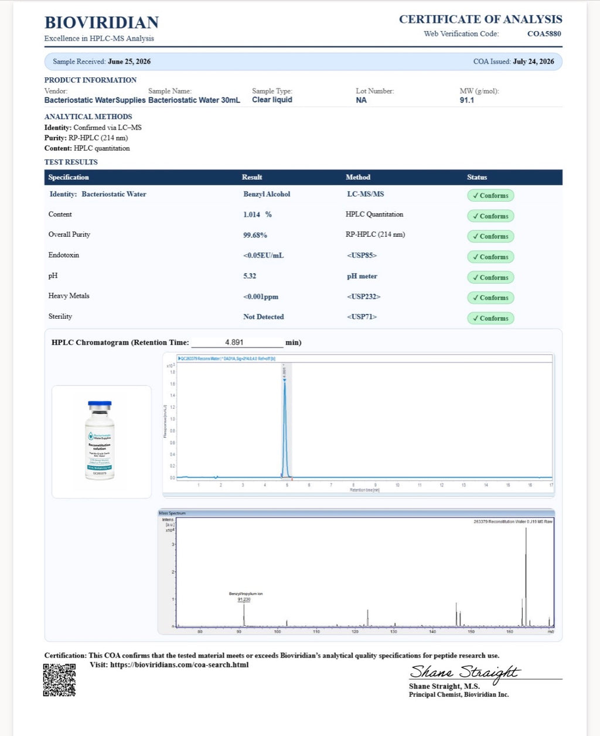Click the LC-MS/MS method cell
600x736 pixels.
point(366,194)
